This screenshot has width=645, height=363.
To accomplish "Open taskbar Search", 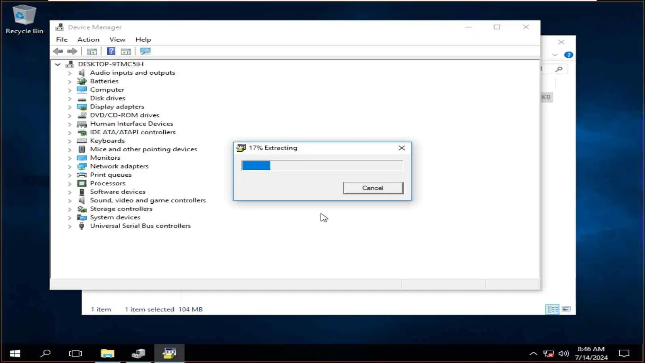I will coord(45,354).
